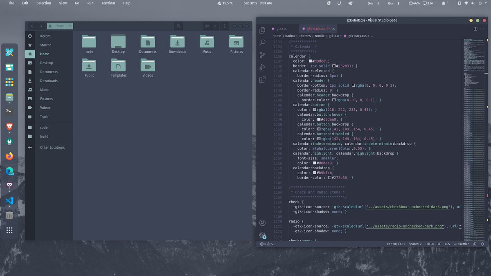The height and width of the screenshot is (276, 491).
Task: Click search icon in file manager header
Action: [x=178, y=26]
